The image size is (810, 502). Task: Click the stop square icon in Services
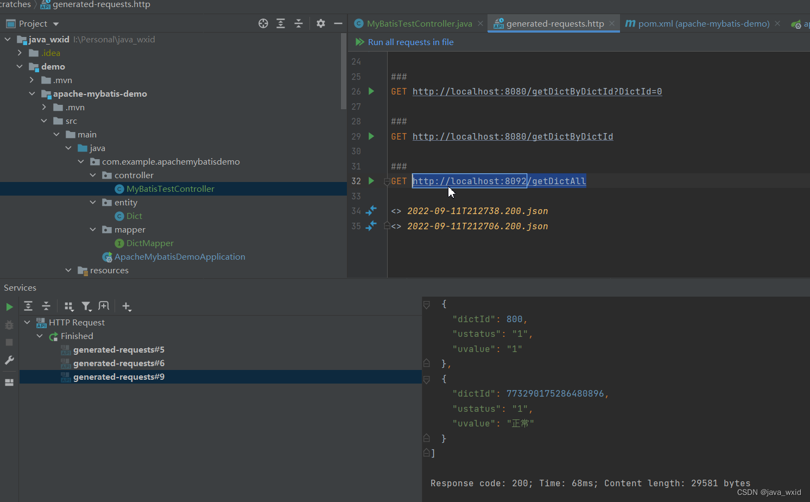[x=9, y=342]
